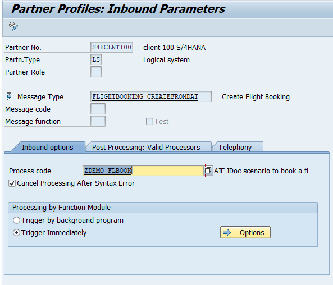Open Post Processing: Valid Processors tab
Viewport: 333px width, 285px height.
pyautogui.click(x=146, y=147)
